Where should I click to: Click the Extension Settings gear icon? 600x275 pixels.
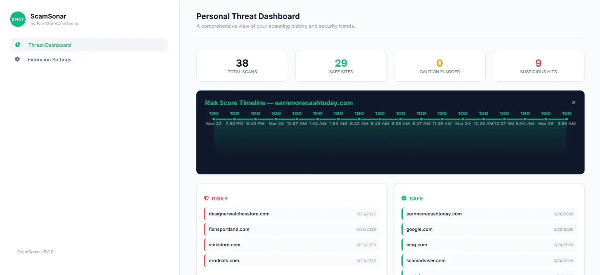18,59
